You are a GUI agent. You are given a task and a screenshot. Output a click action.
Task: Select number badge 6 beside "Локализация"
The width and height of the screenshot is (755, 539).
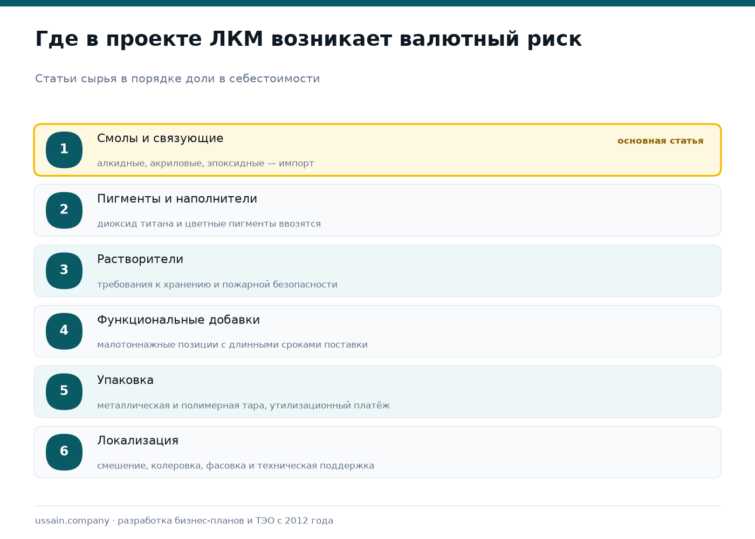[64, 452]
